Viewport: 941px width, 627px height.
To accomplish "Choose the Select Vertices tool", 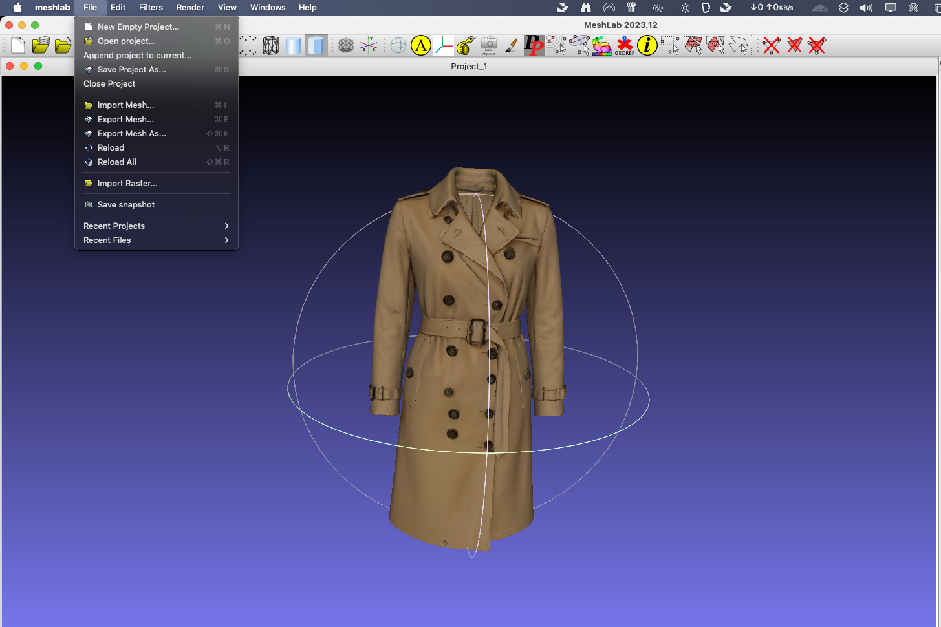I will 670,45.
